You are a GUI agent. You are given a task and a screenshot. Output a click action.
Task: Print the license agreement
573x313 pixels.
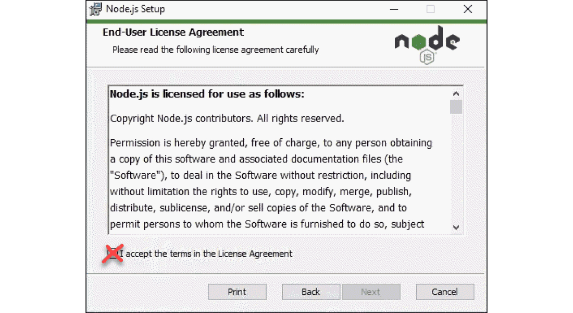[237, 292]
